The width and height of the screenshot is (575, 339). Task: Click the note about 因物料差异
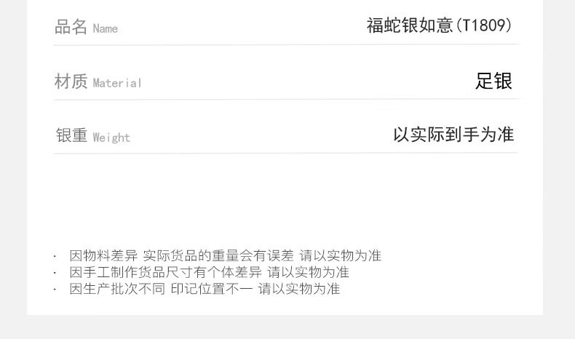point(226,255)
